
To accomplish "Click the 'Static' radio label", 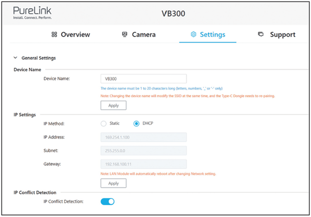I will click(115, 123).
